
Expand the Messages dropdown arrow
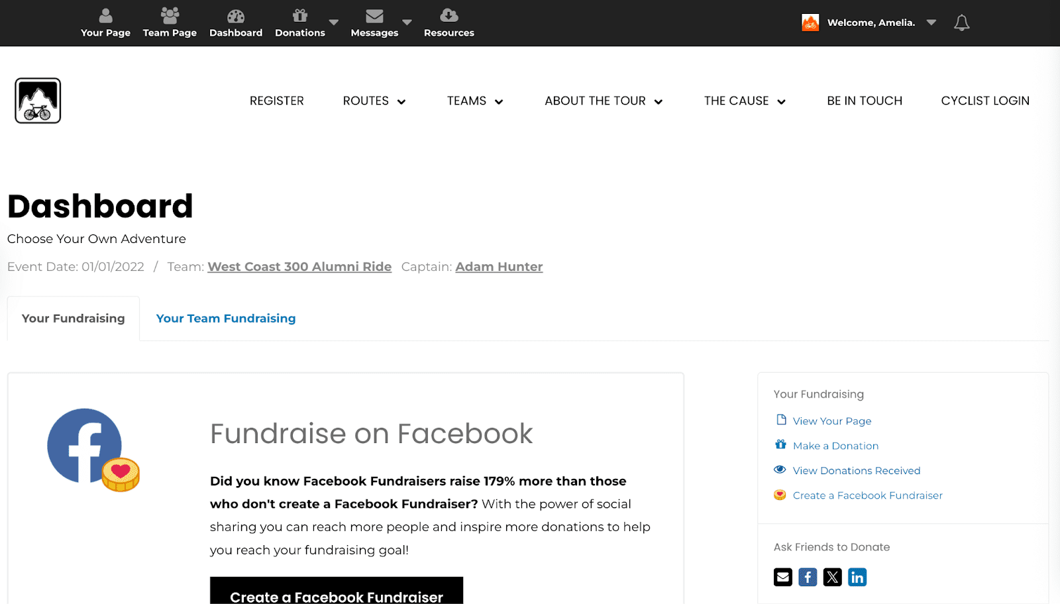[407, 23]
